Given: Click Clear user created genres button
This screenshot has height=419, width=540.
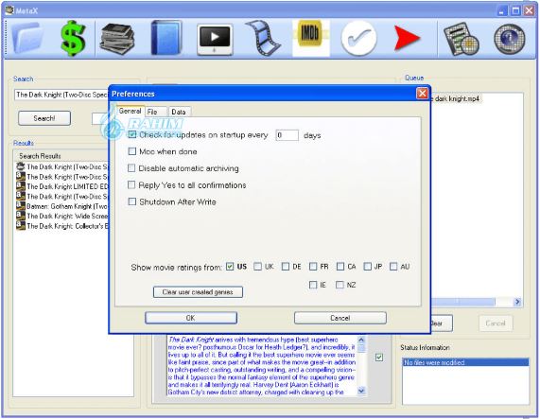Looking at the screenshot, I should [198, 292].
